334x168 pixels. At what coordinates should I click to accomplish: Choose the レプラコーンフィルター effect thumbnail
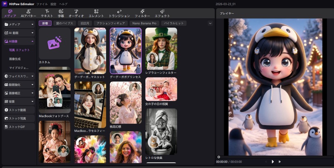(161, 49)
